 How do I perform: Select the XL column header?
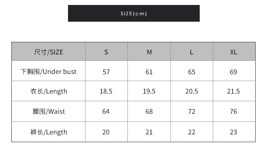[234, 52]
